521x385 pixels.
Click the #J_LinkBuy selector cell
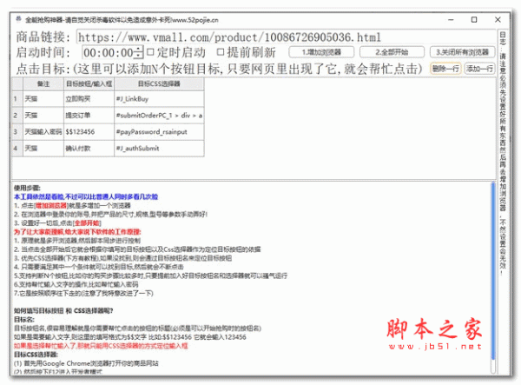coord(159,99)
